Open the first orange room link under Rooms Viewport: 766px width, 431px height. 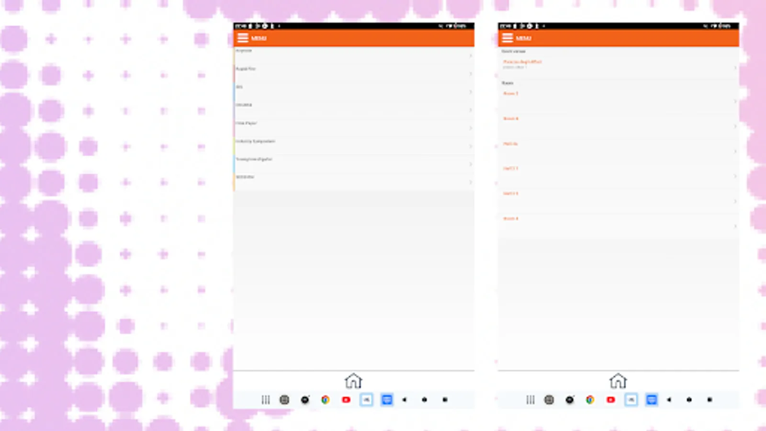coord(510,93)
